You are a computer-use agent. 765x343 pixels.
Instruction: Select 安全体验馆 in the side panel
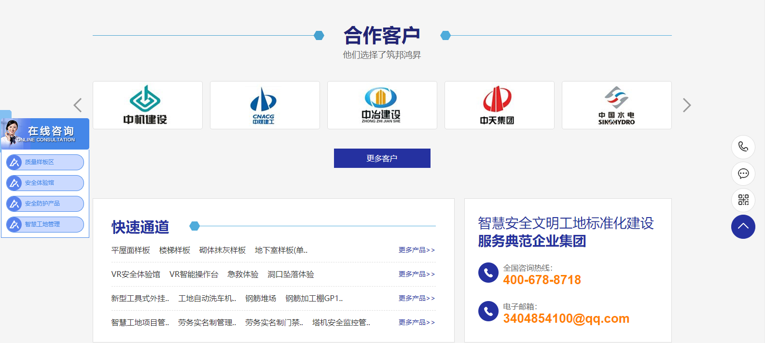click(45, 183)
